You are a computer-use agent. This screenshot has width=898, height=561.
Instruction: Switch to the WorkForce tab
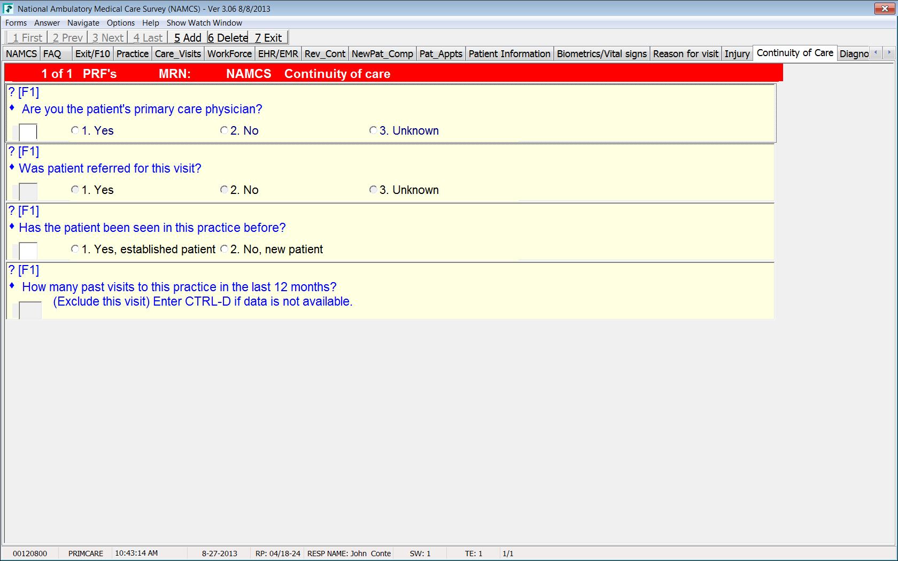pos(229,54)
